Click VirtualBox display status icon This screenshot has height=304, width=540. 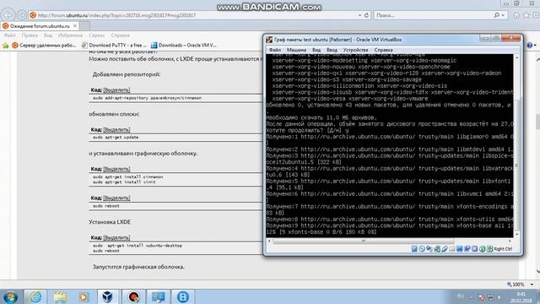pyautogui.click(x=460, y=248)
